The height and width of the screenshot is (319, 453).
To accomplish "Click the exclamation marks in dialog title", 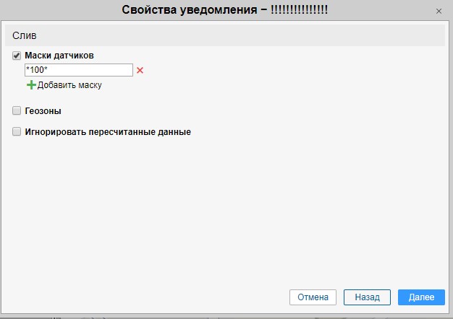I will click(x=298, y=11).
